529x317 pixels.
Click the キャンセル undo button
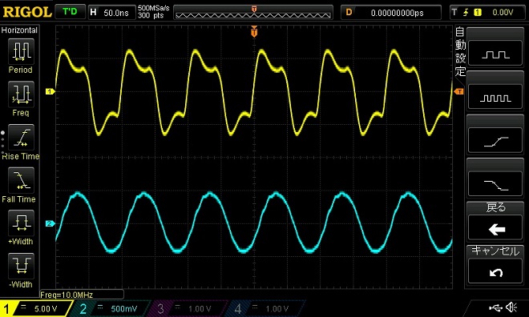click(495, 271)
